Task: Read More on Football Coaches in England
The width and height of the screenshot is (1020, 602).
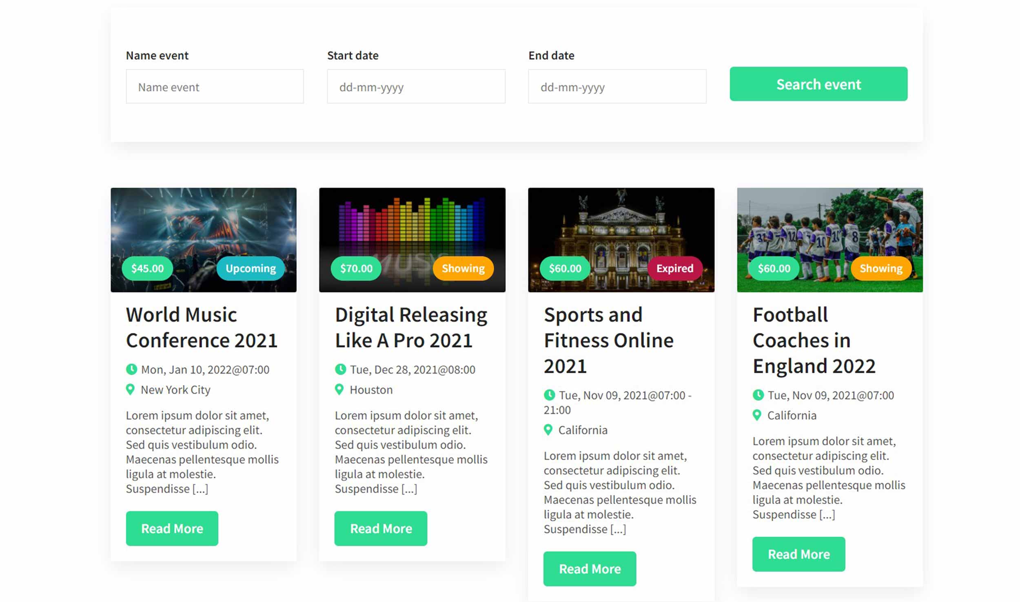Action: tap(798, 554)
